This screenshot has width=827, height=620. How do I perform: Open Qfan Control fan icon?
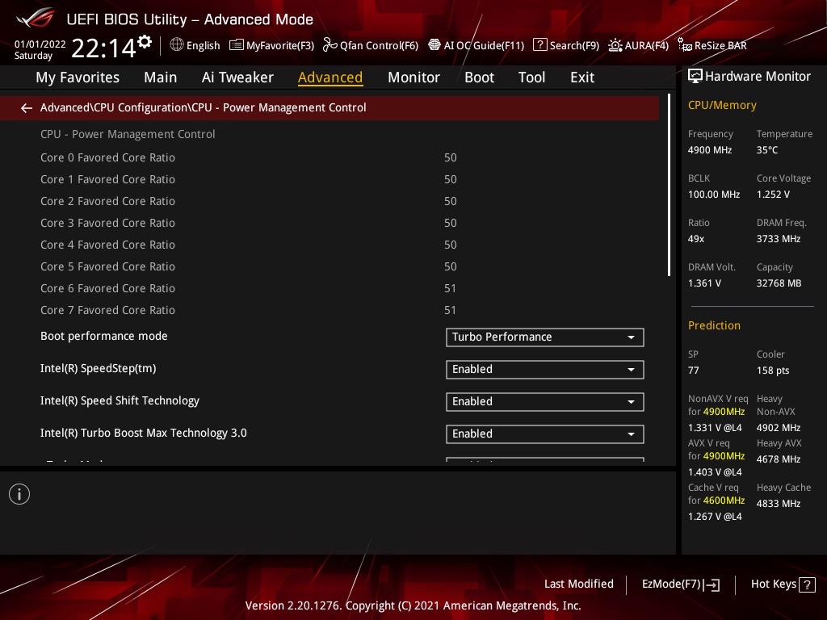coord(330,45)
